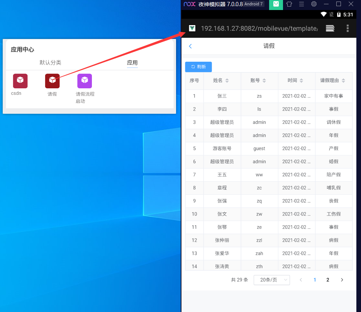Expand the 20条/页 page size dropdown

pos(271,280)
